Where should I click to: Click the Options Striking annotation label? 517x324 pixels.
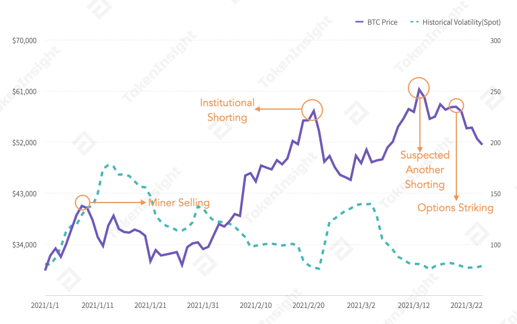[x=455, y=208]
